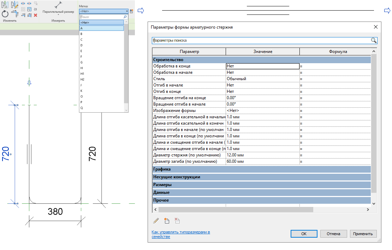This screenshot has width=392, height=250.
Task: Expand the Размеры group
Action: pos(261,185)
